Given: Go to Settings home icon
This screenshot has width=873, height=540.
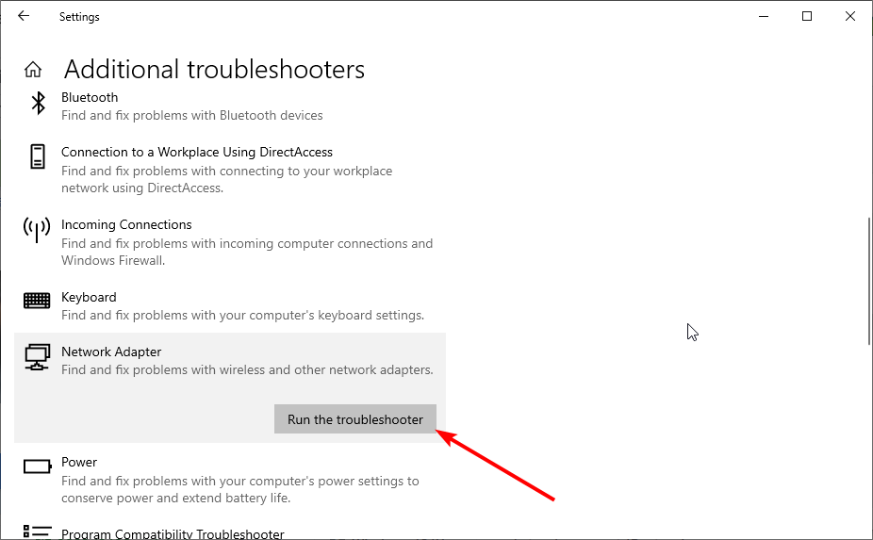Looking at the screenshot, I should [x=33, y=70].
